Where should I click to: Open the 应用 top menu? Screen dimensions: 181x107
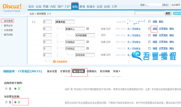[x=107, y=7]
